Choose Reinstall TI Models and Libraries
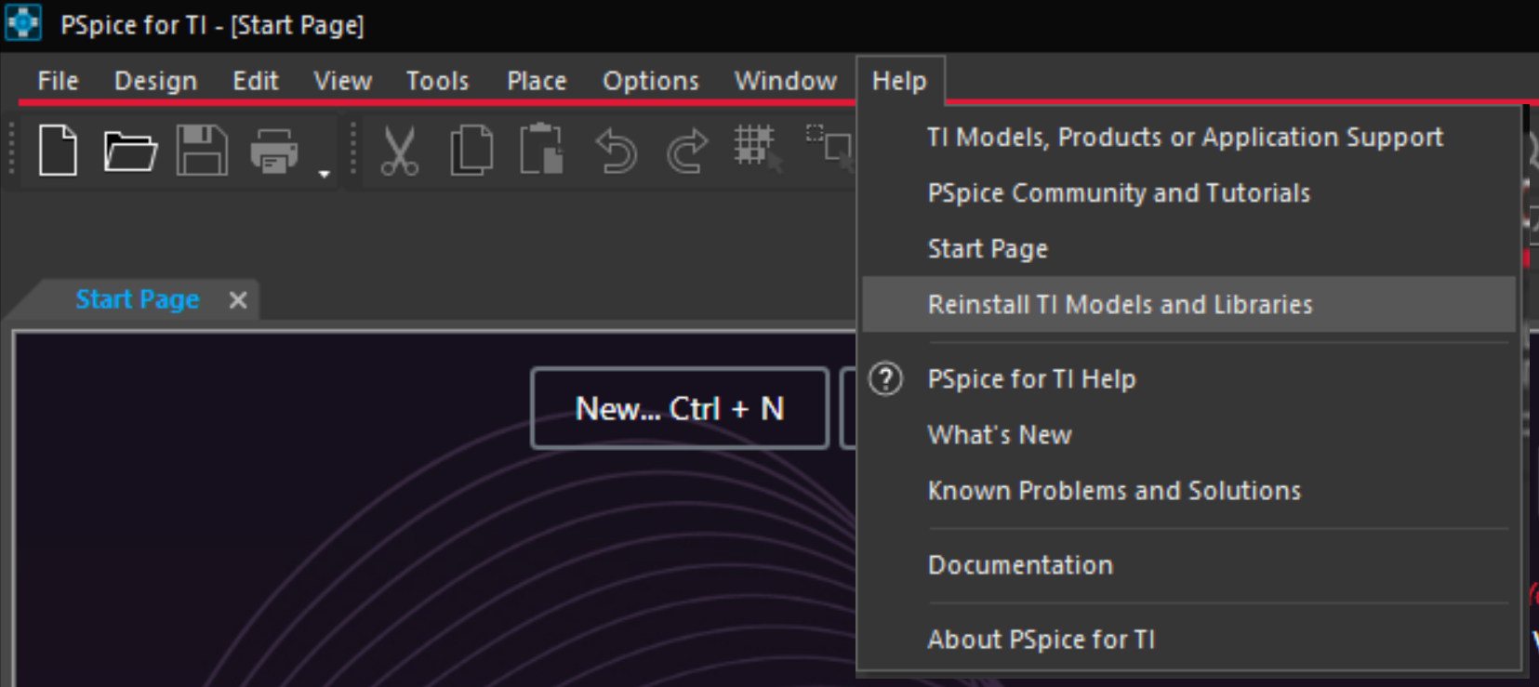Image resolution: width=1539 pixels, height=687 pixels. (1189, 305)
